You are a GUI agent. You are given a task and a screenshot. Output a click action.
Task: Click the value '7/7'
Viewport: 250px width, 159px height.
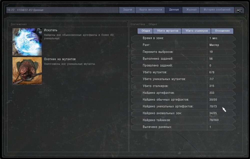point(211,79)
